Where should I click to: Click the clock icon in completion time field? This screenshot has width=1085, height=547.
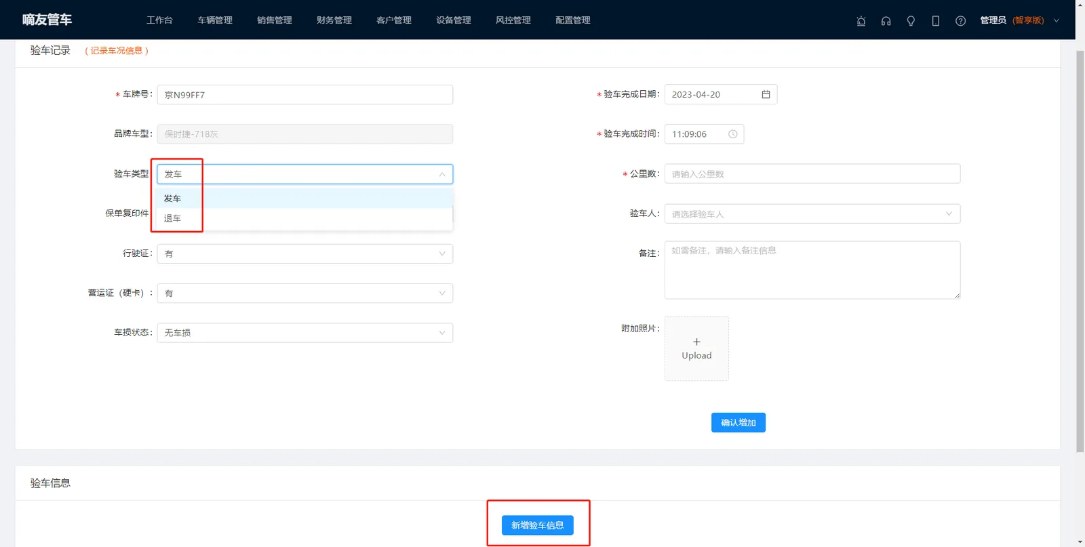pos(732,134)
